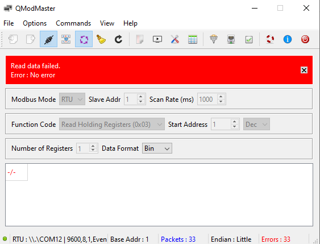The height and width of the screenshot is (244, 320).
Task: Toggle the Scan cycle arrows icon
Action: [84, 39]
